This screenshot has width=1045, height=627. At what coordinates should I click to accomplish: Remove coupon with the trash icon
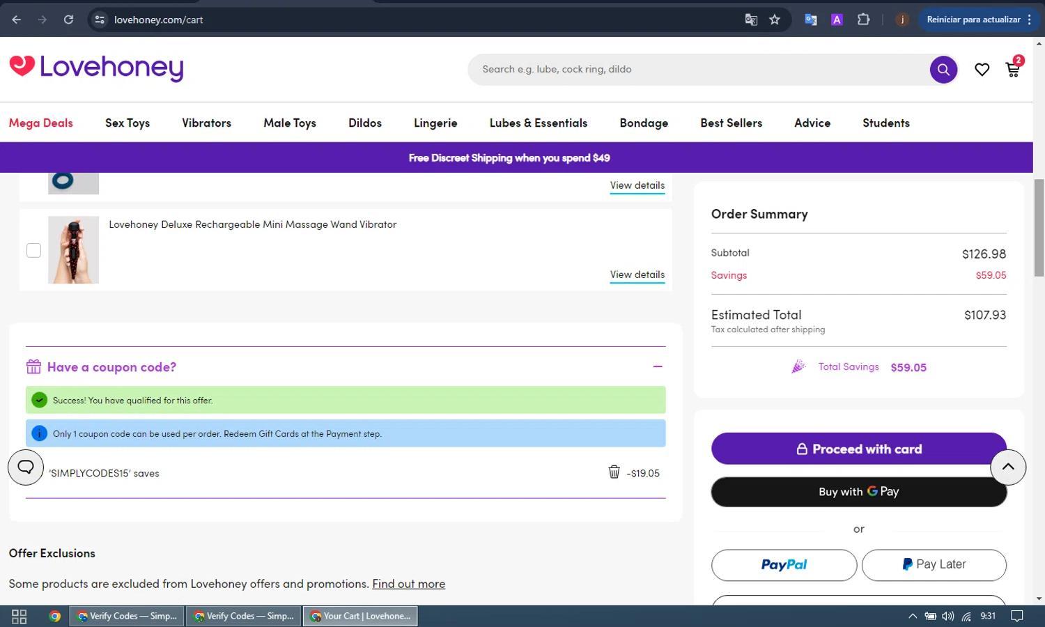tap(614, 472)
